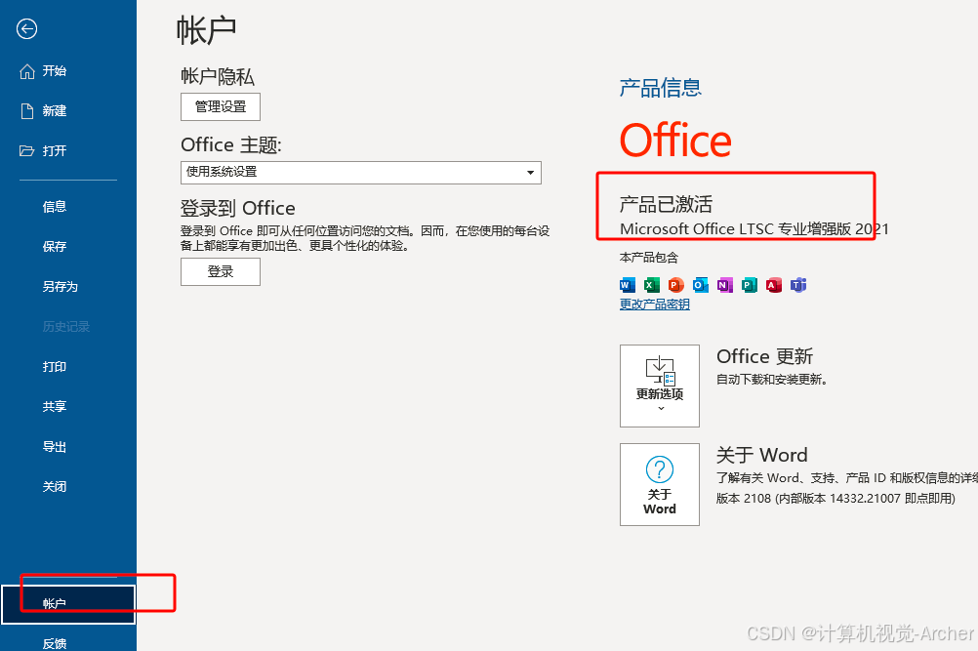Click the back arrow icon
978x651 pixels.
point(26,28)
